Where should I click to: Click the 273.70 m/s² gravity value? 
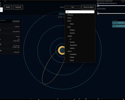(16, 46)
